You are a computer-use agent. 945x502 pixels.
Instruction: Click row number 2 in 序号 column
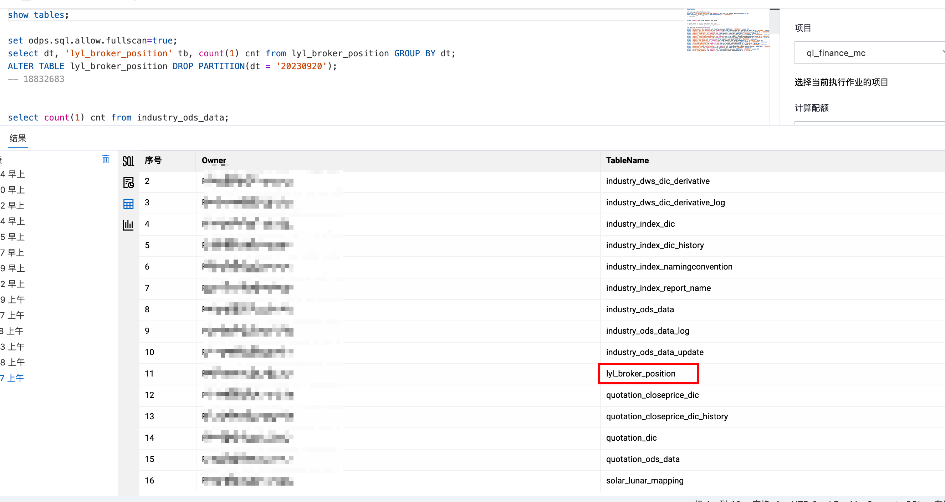tap(147, 181)
